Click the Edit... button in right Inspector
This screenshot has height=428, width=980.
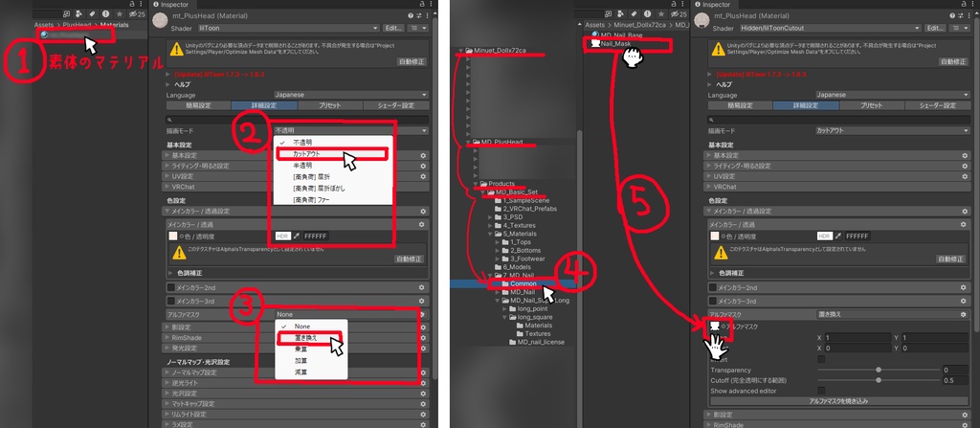(x=935, y=28)
